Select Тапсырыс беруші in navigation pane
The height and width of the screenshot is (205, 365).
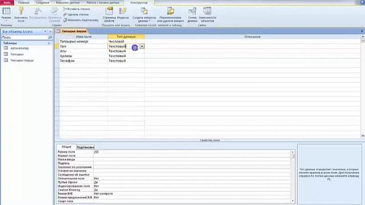[22, 60]
